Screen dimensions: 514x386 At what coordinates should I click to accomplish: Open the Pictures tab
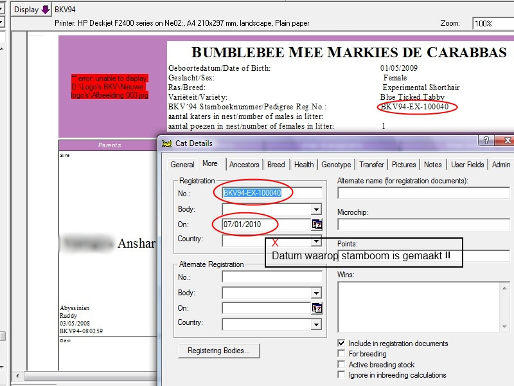404,165
